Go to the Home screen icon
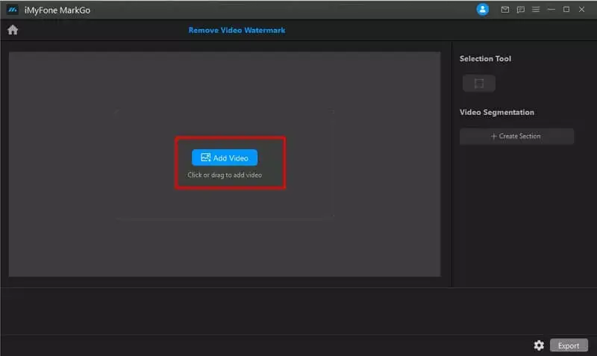 (13, 30)
